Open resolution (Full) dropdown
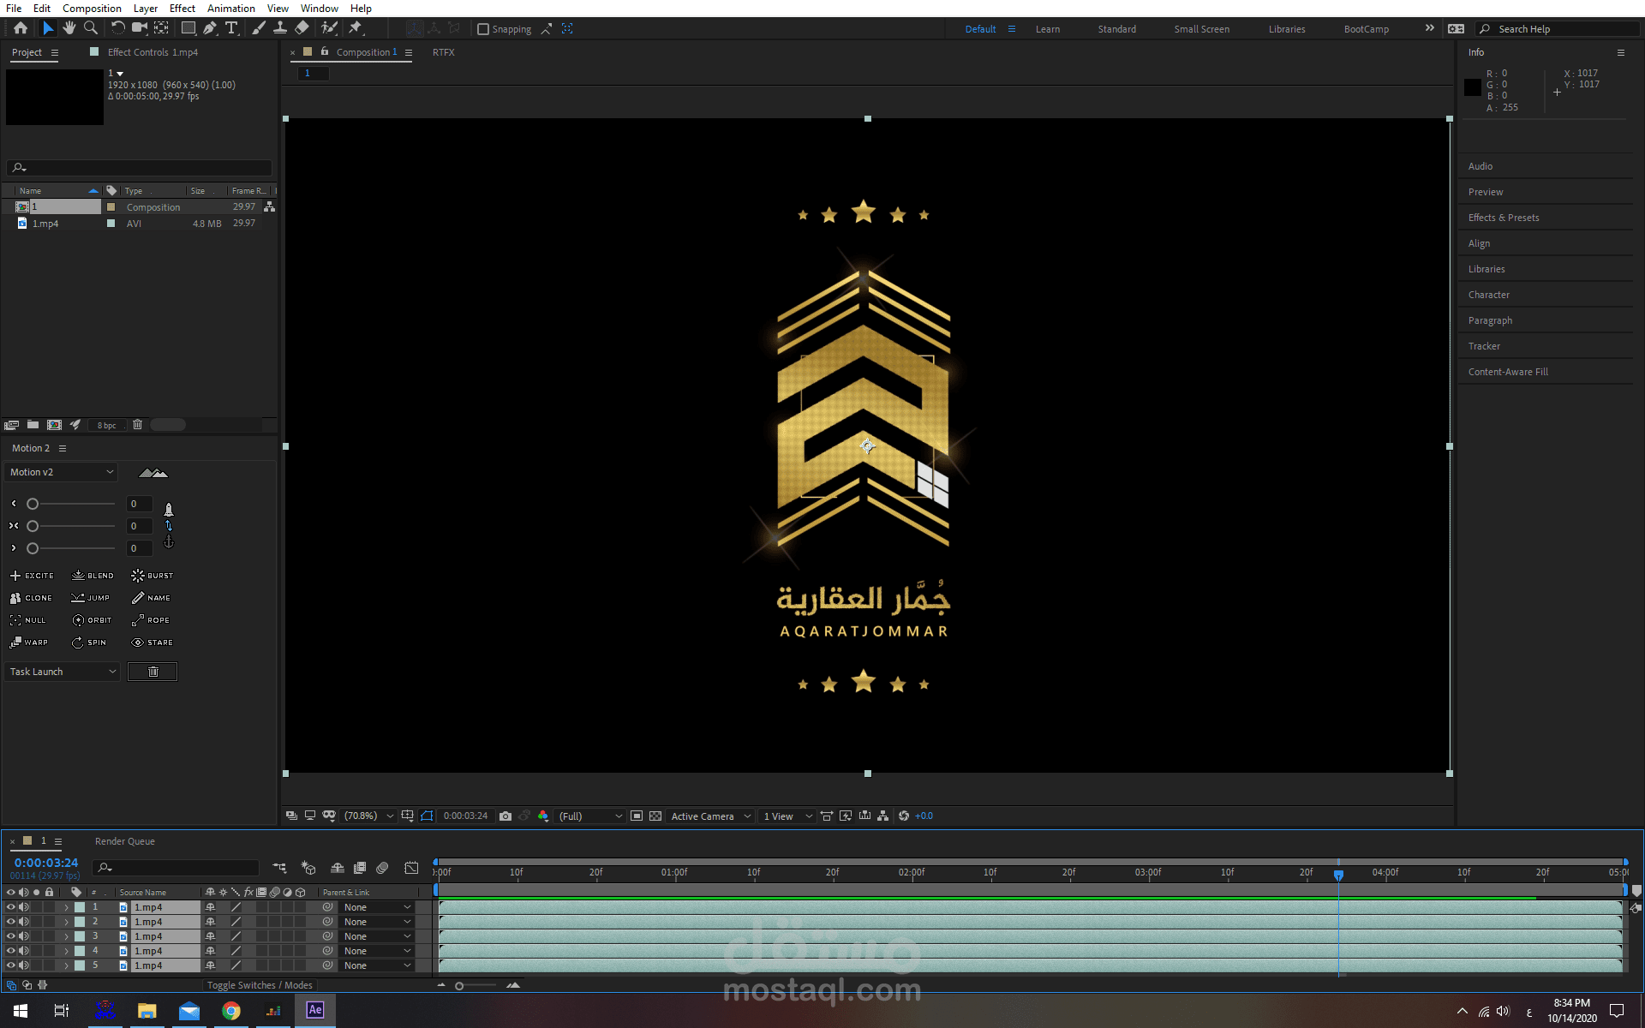This screenshot has width=1645, height=1028. pos(590,816)
